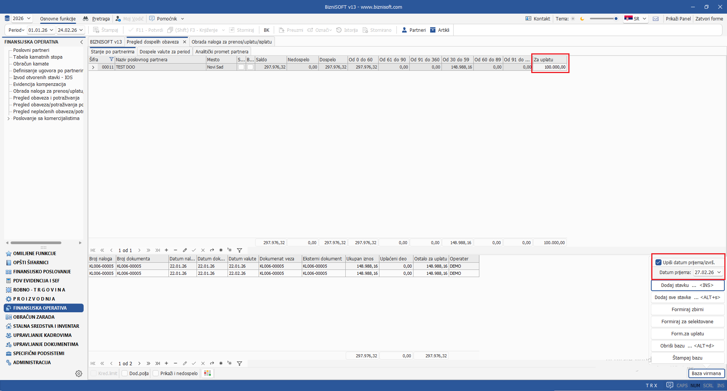Uncheck Upiši datum prijema/izvrš. checkbox
Image resolution: width=727 pixels, height=391 pixels.
(x=658, y=262)
